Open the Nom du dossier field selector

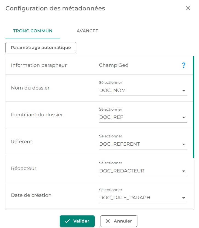140,91
